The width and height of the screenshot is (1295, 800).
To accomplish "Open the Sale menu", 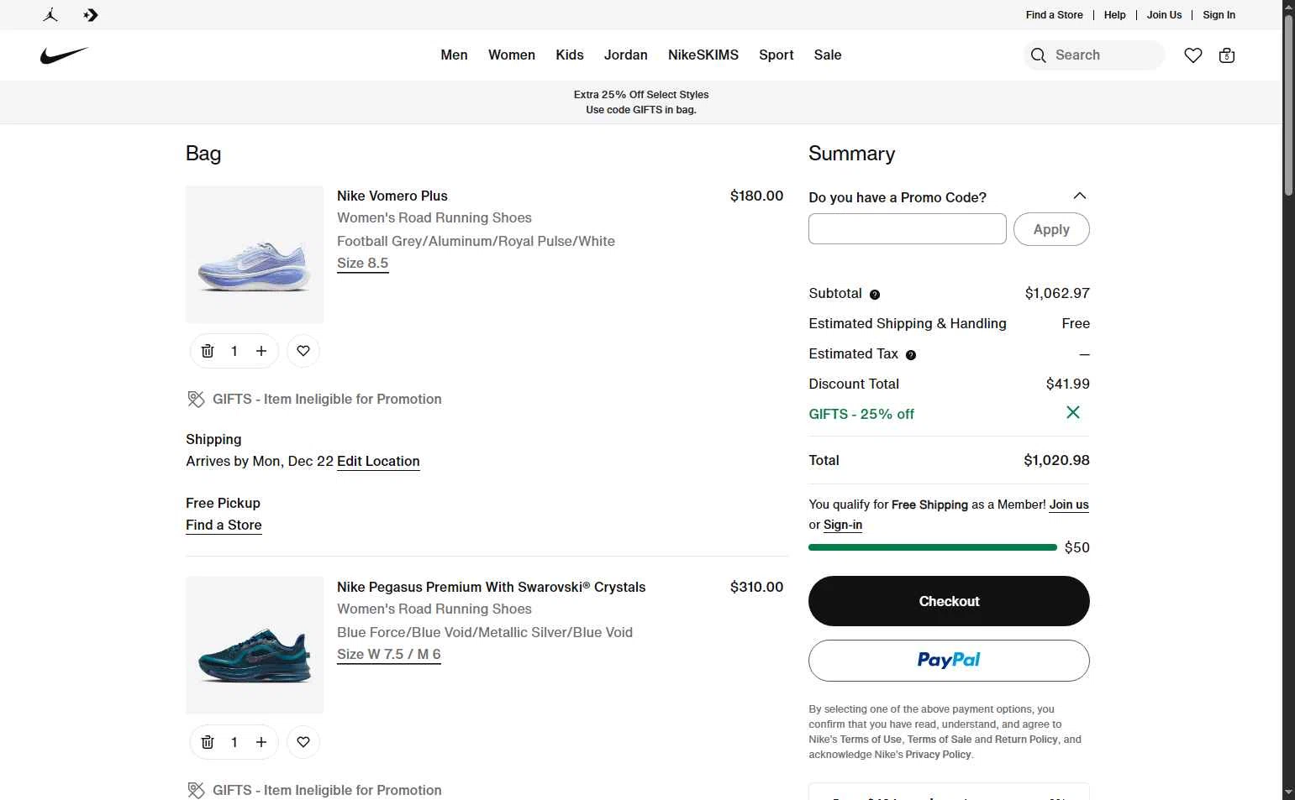I will (828, 55).
